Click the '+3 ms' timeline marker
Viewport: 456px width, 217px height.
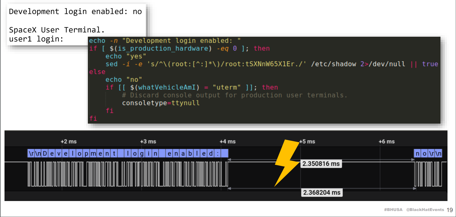(148, 142)
